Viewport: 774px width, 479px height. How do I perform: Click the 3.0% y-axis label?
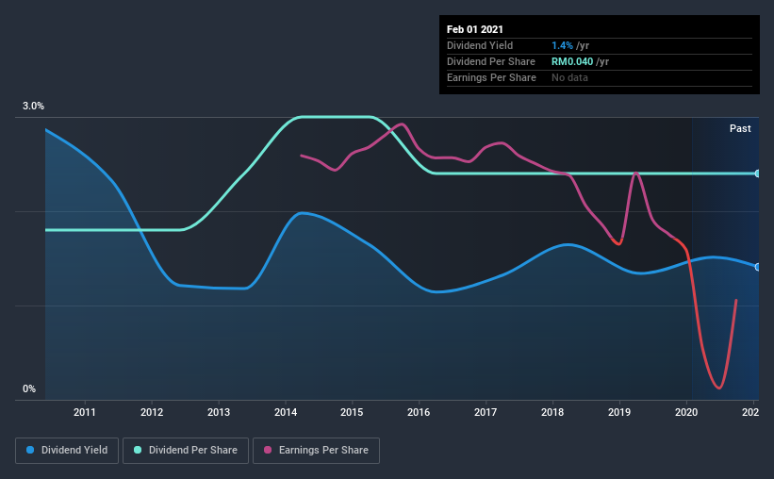[34, 107]
